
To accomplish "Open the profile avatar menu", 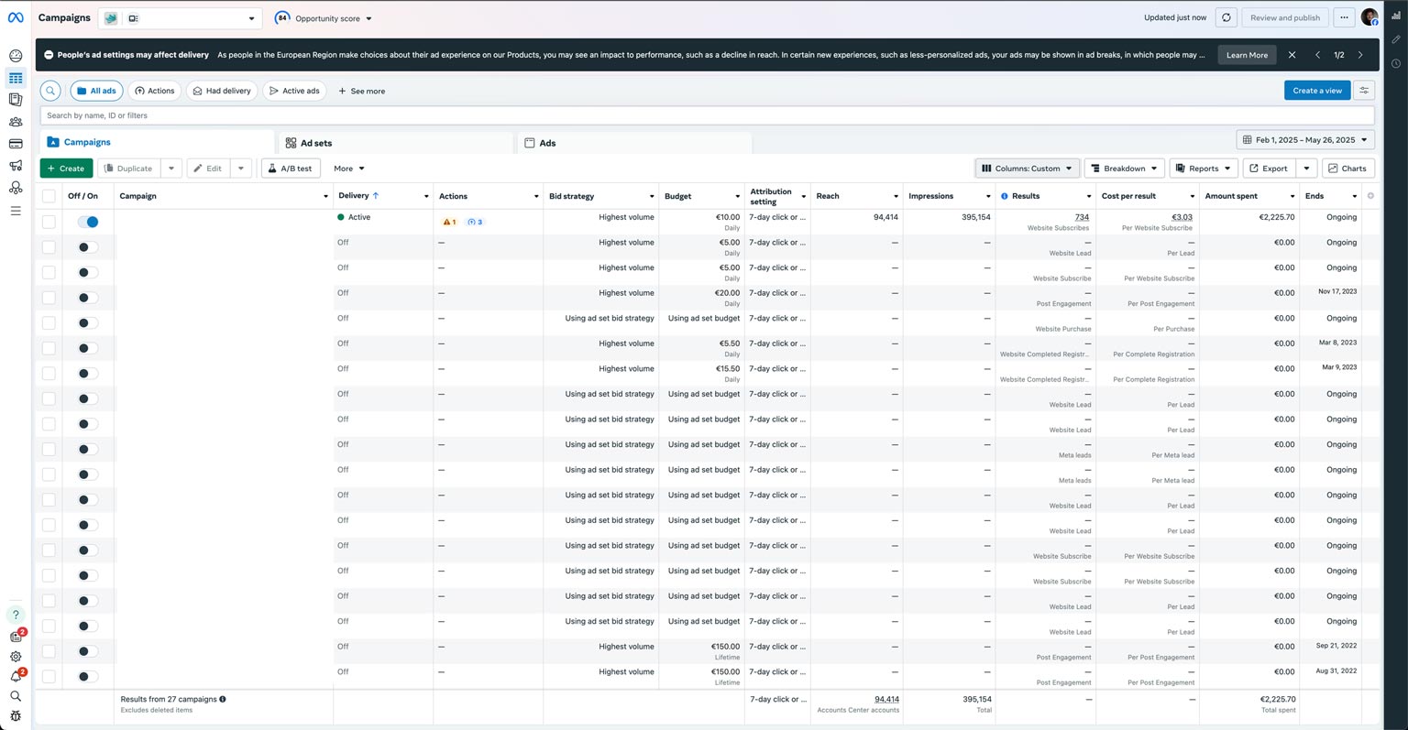I will coord(1369,17).
